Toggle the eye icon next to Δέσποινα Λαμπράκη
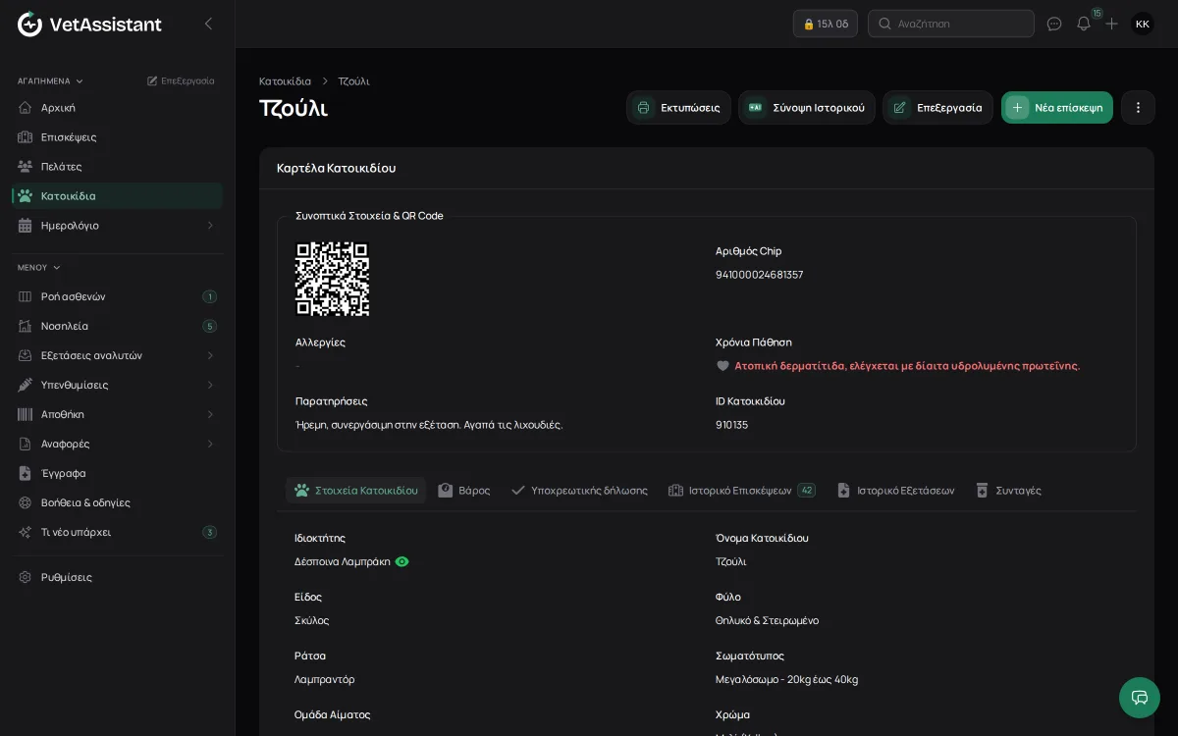 click(x=402, y=561)
